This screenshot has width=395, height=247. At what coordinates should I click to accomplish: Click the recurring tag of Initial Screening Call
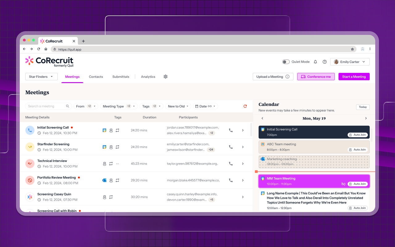(118, 130)
